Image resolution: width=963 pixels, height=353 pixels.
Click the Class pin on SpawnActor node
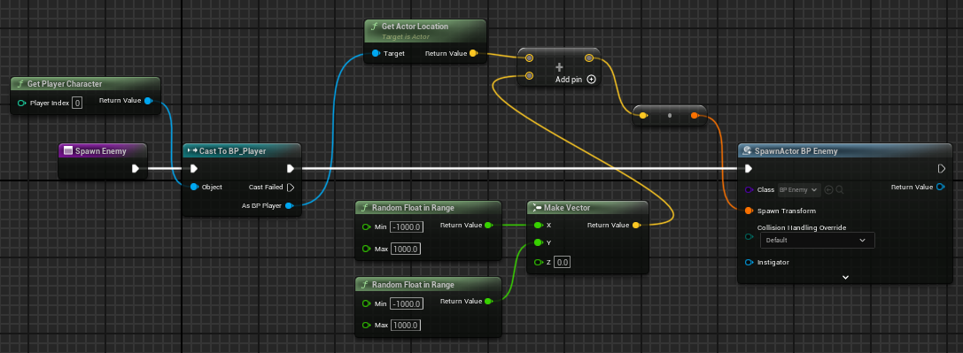click(x=748, y=189)
